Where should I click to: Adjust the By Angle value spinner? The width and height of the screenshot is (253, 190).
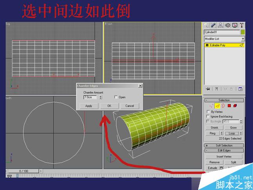click(x=241, y=121)
